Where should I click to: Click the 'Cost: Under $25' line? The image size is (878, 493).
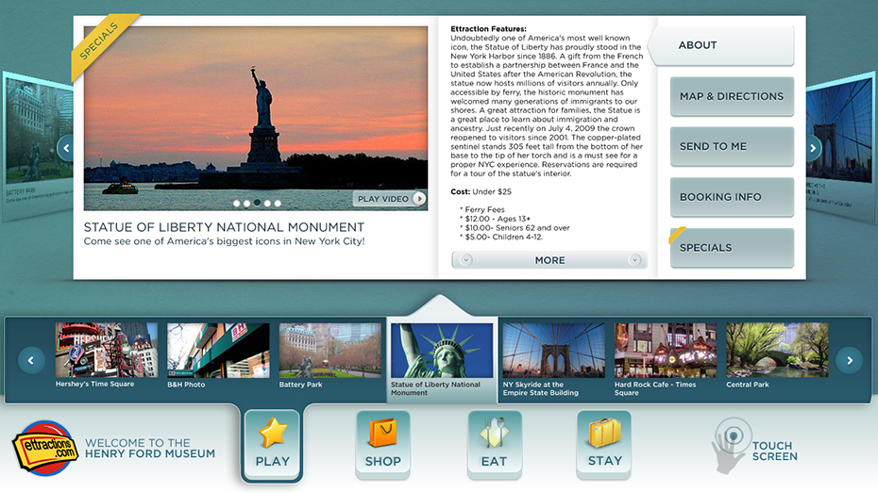click(x=481, y=191)
